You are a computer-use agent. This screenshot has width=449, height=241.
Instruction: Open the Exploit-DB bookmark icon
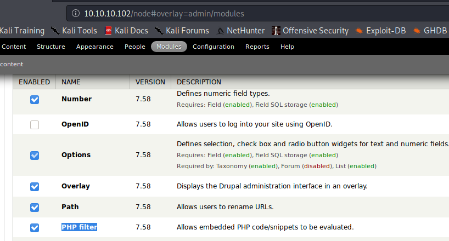click(360, 31)
